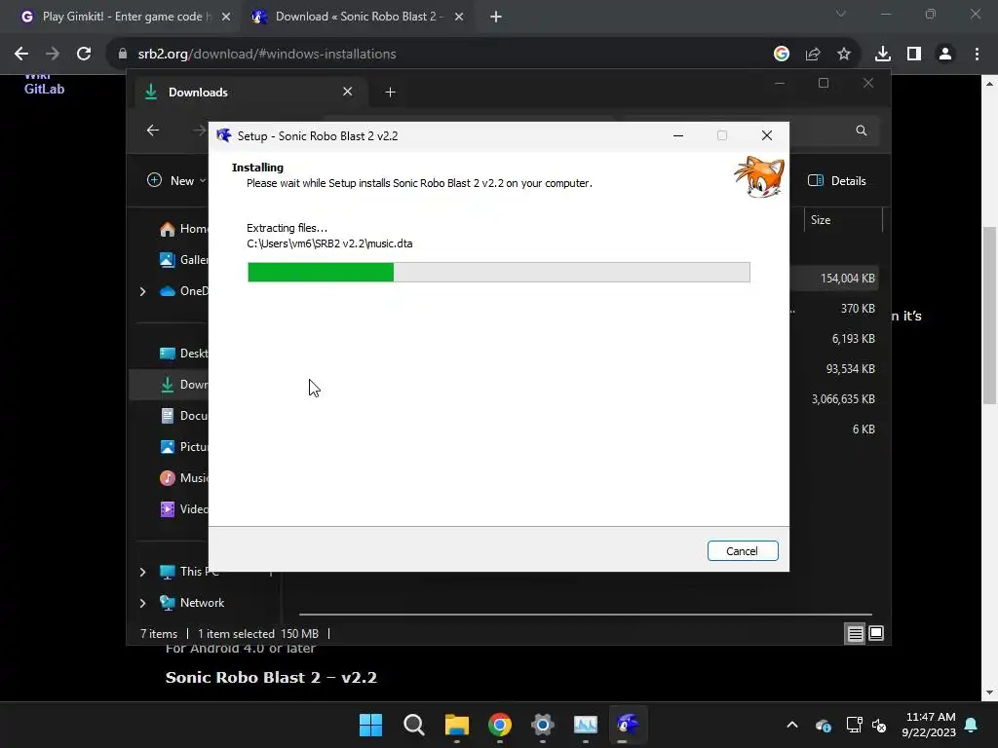
Task: Open File Explorer from taskbar
Action: (x=456, y=725)
